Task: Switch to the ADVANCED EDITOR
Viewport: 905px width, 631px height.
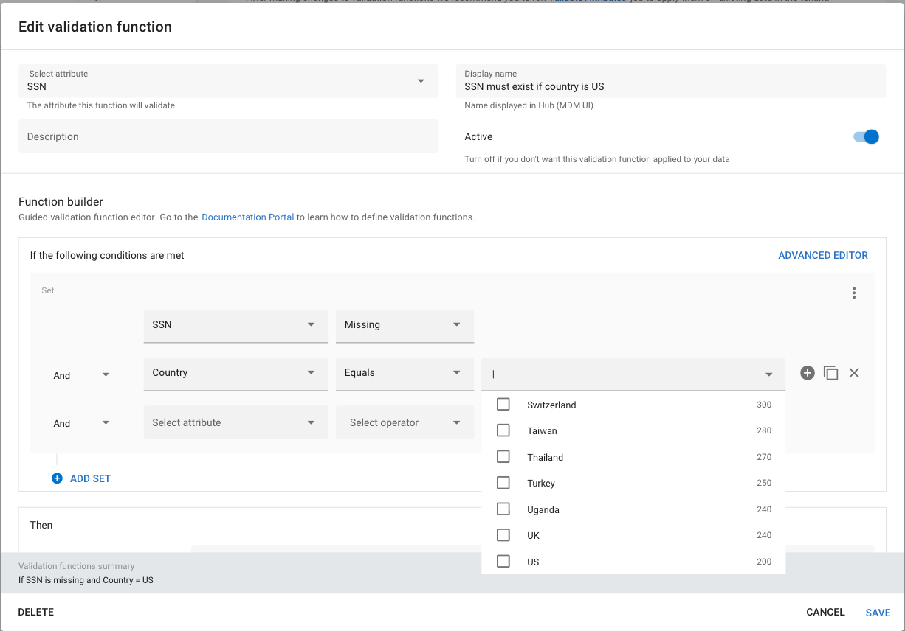Action: point(823,255)
